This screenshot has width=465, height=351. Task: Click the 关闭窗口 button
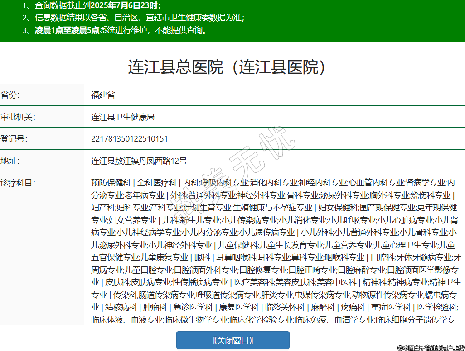click(232, 340)
